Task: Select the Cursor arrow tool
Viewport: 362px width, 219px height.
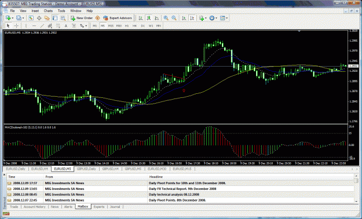Action: pyautogui.click(x=8, y=26)
